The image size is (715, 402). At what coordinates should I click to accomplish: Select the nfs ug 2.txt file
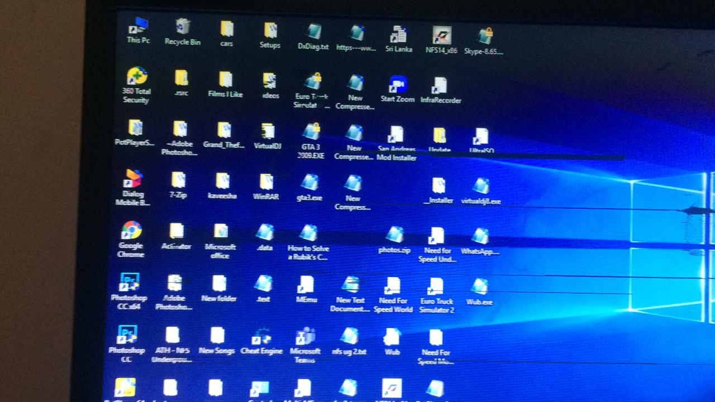coord(349,343)
